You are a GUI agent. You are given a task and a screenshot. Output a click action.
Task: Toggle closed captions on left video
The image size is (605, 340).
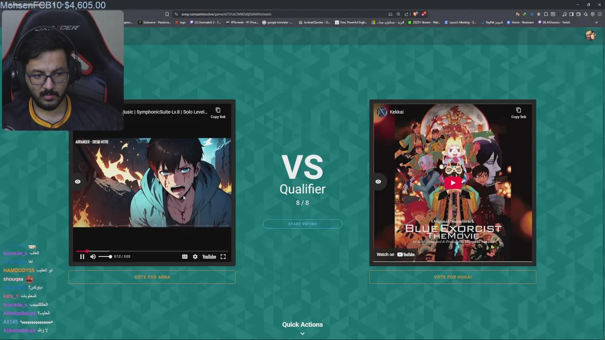point(185,256)
